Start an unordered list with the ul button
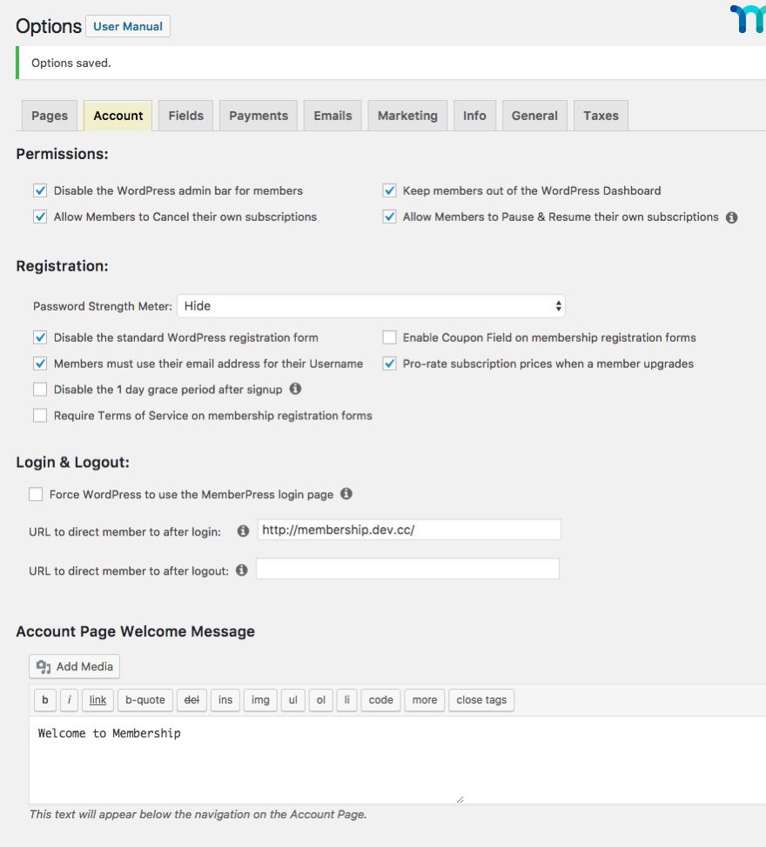 [x=293, y=700]
